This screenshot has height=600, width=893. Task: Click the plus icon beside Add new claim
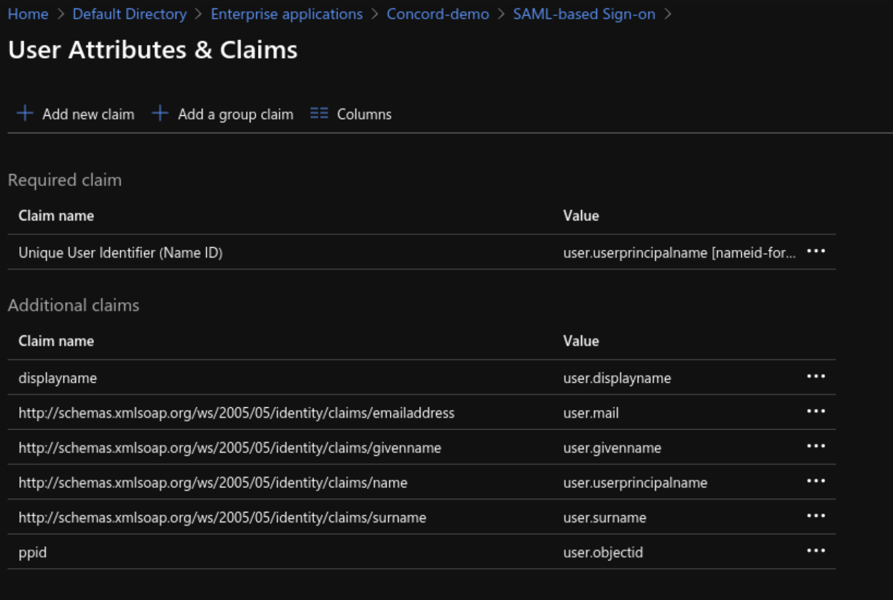point(25,113)
